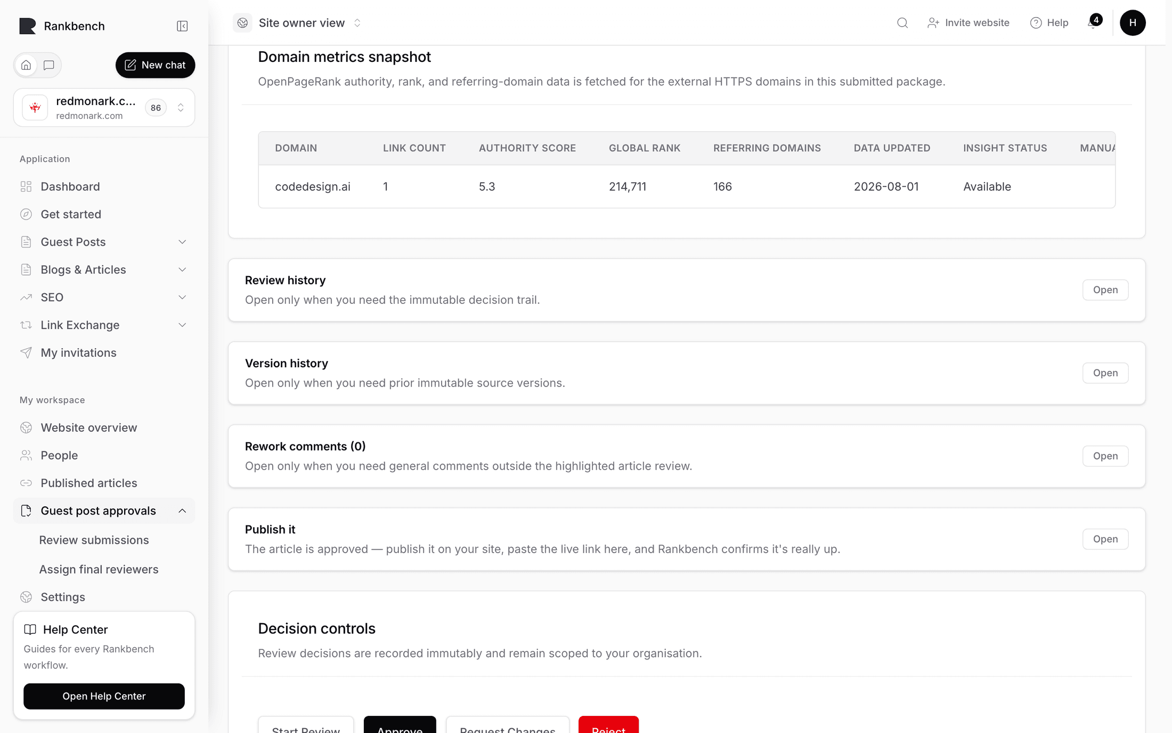Click the 86 score badge
1172x733 pixels.
point(156,108)
